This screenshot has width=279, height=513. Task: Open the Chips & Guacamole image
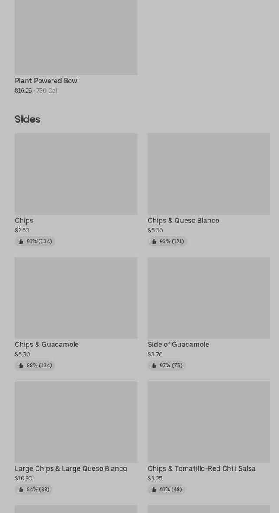[76, 297]
